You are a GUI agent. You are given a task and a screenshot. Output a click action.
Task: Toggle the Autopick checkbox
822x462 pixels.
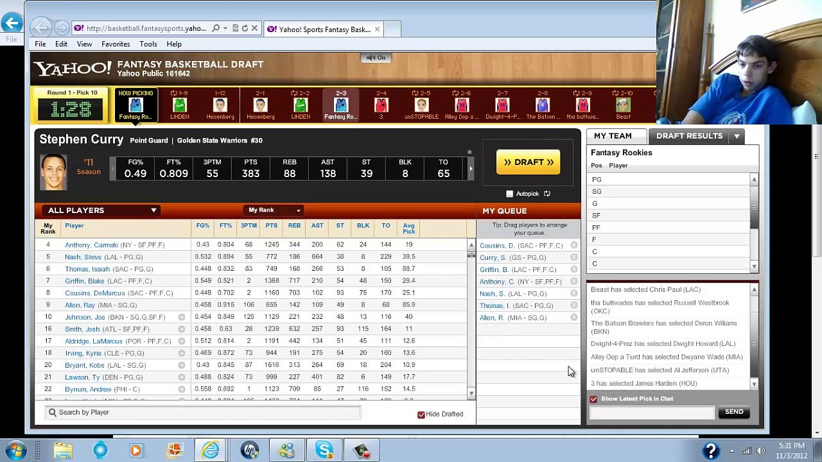click(x=510, y=194)
